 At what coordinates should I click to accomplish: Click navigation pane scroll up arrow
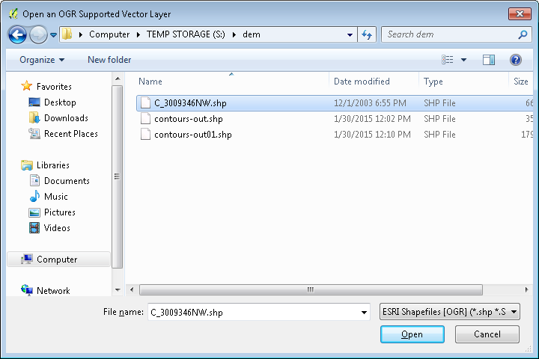pyautogui.click(x=118, y=79)
